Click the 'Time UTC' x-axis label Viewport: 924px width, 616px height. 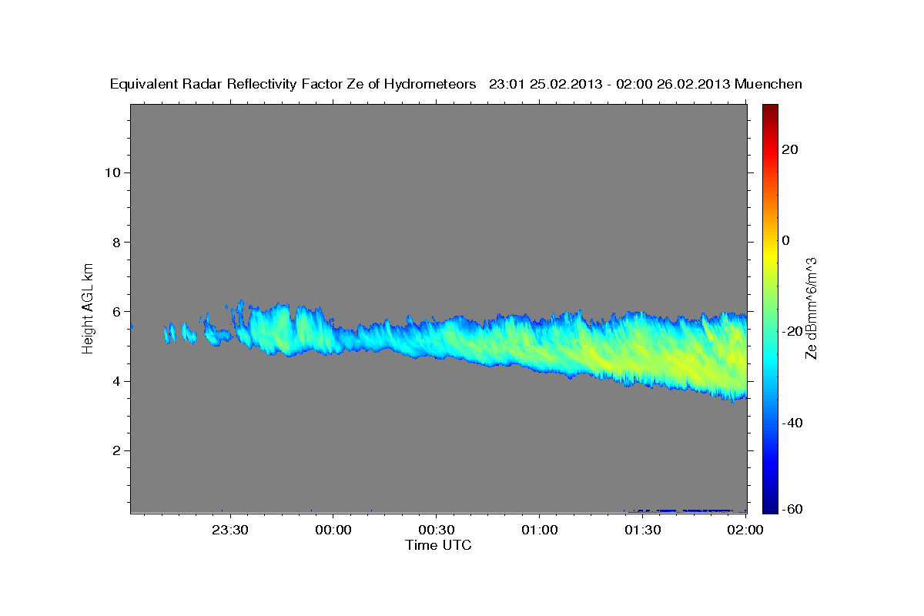tap(438, 545)
